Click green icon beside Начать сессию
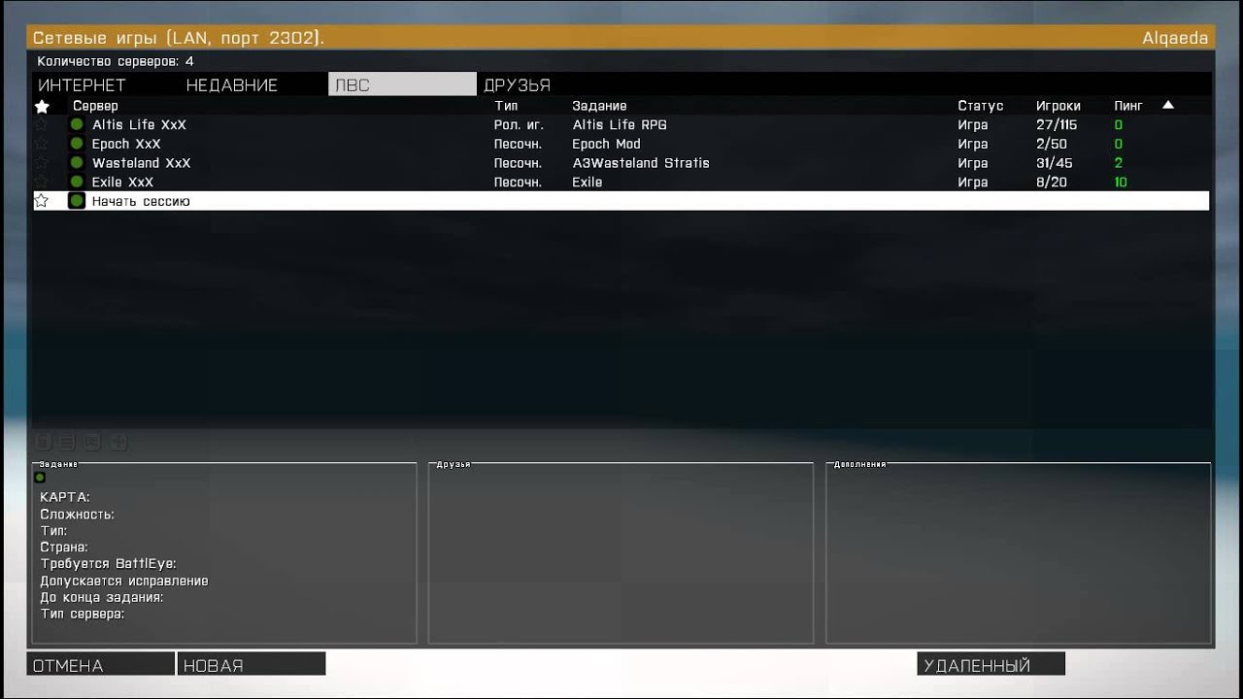Image resolution: width=1243 pixels, height=699 pixels. 77,201
